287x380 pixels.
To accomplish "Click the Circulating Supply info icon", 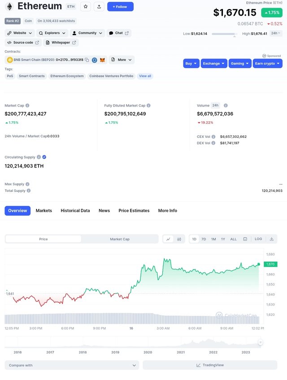I will [x=39, y=157].
